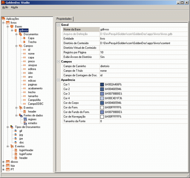Click the livros application icon
The width and height of the screenshot is (190, 178).
pyautogui.click(x=8, y=22)
